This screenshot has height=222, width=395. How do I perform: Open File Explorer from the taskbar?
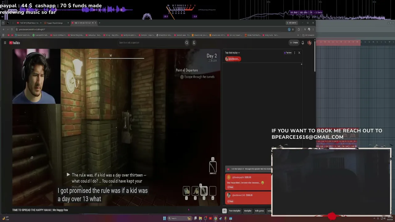click(x=200, y=218)
